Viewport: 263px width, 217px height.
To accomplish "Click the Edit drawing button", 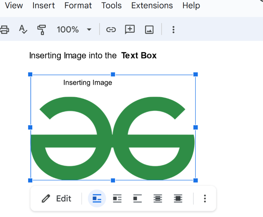I will [x=57, y=198].
